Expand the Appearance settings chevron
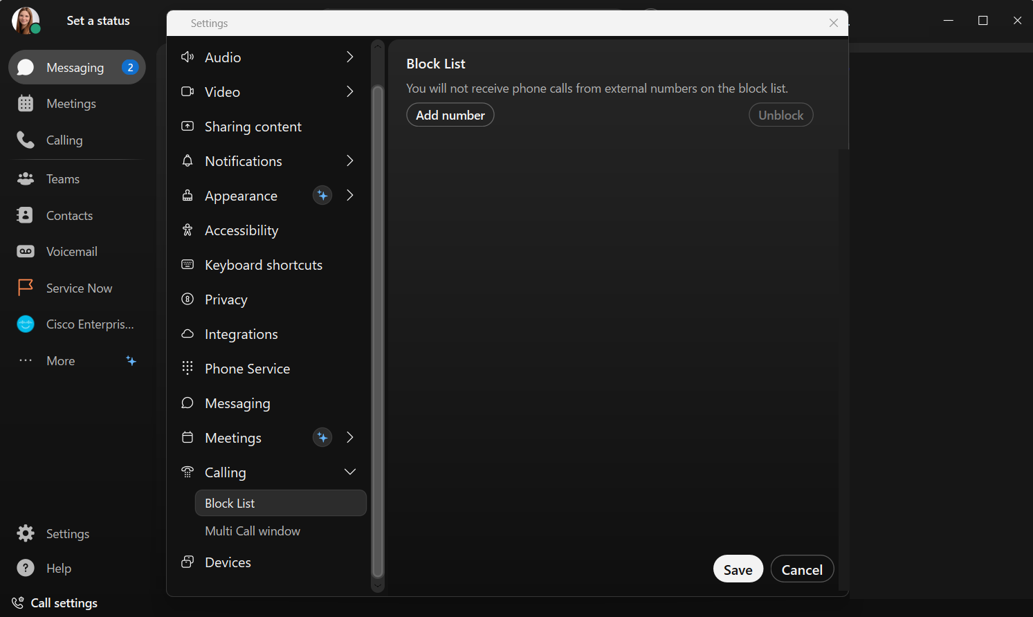The image size is (1033, 617). click(x=350, y=196)
